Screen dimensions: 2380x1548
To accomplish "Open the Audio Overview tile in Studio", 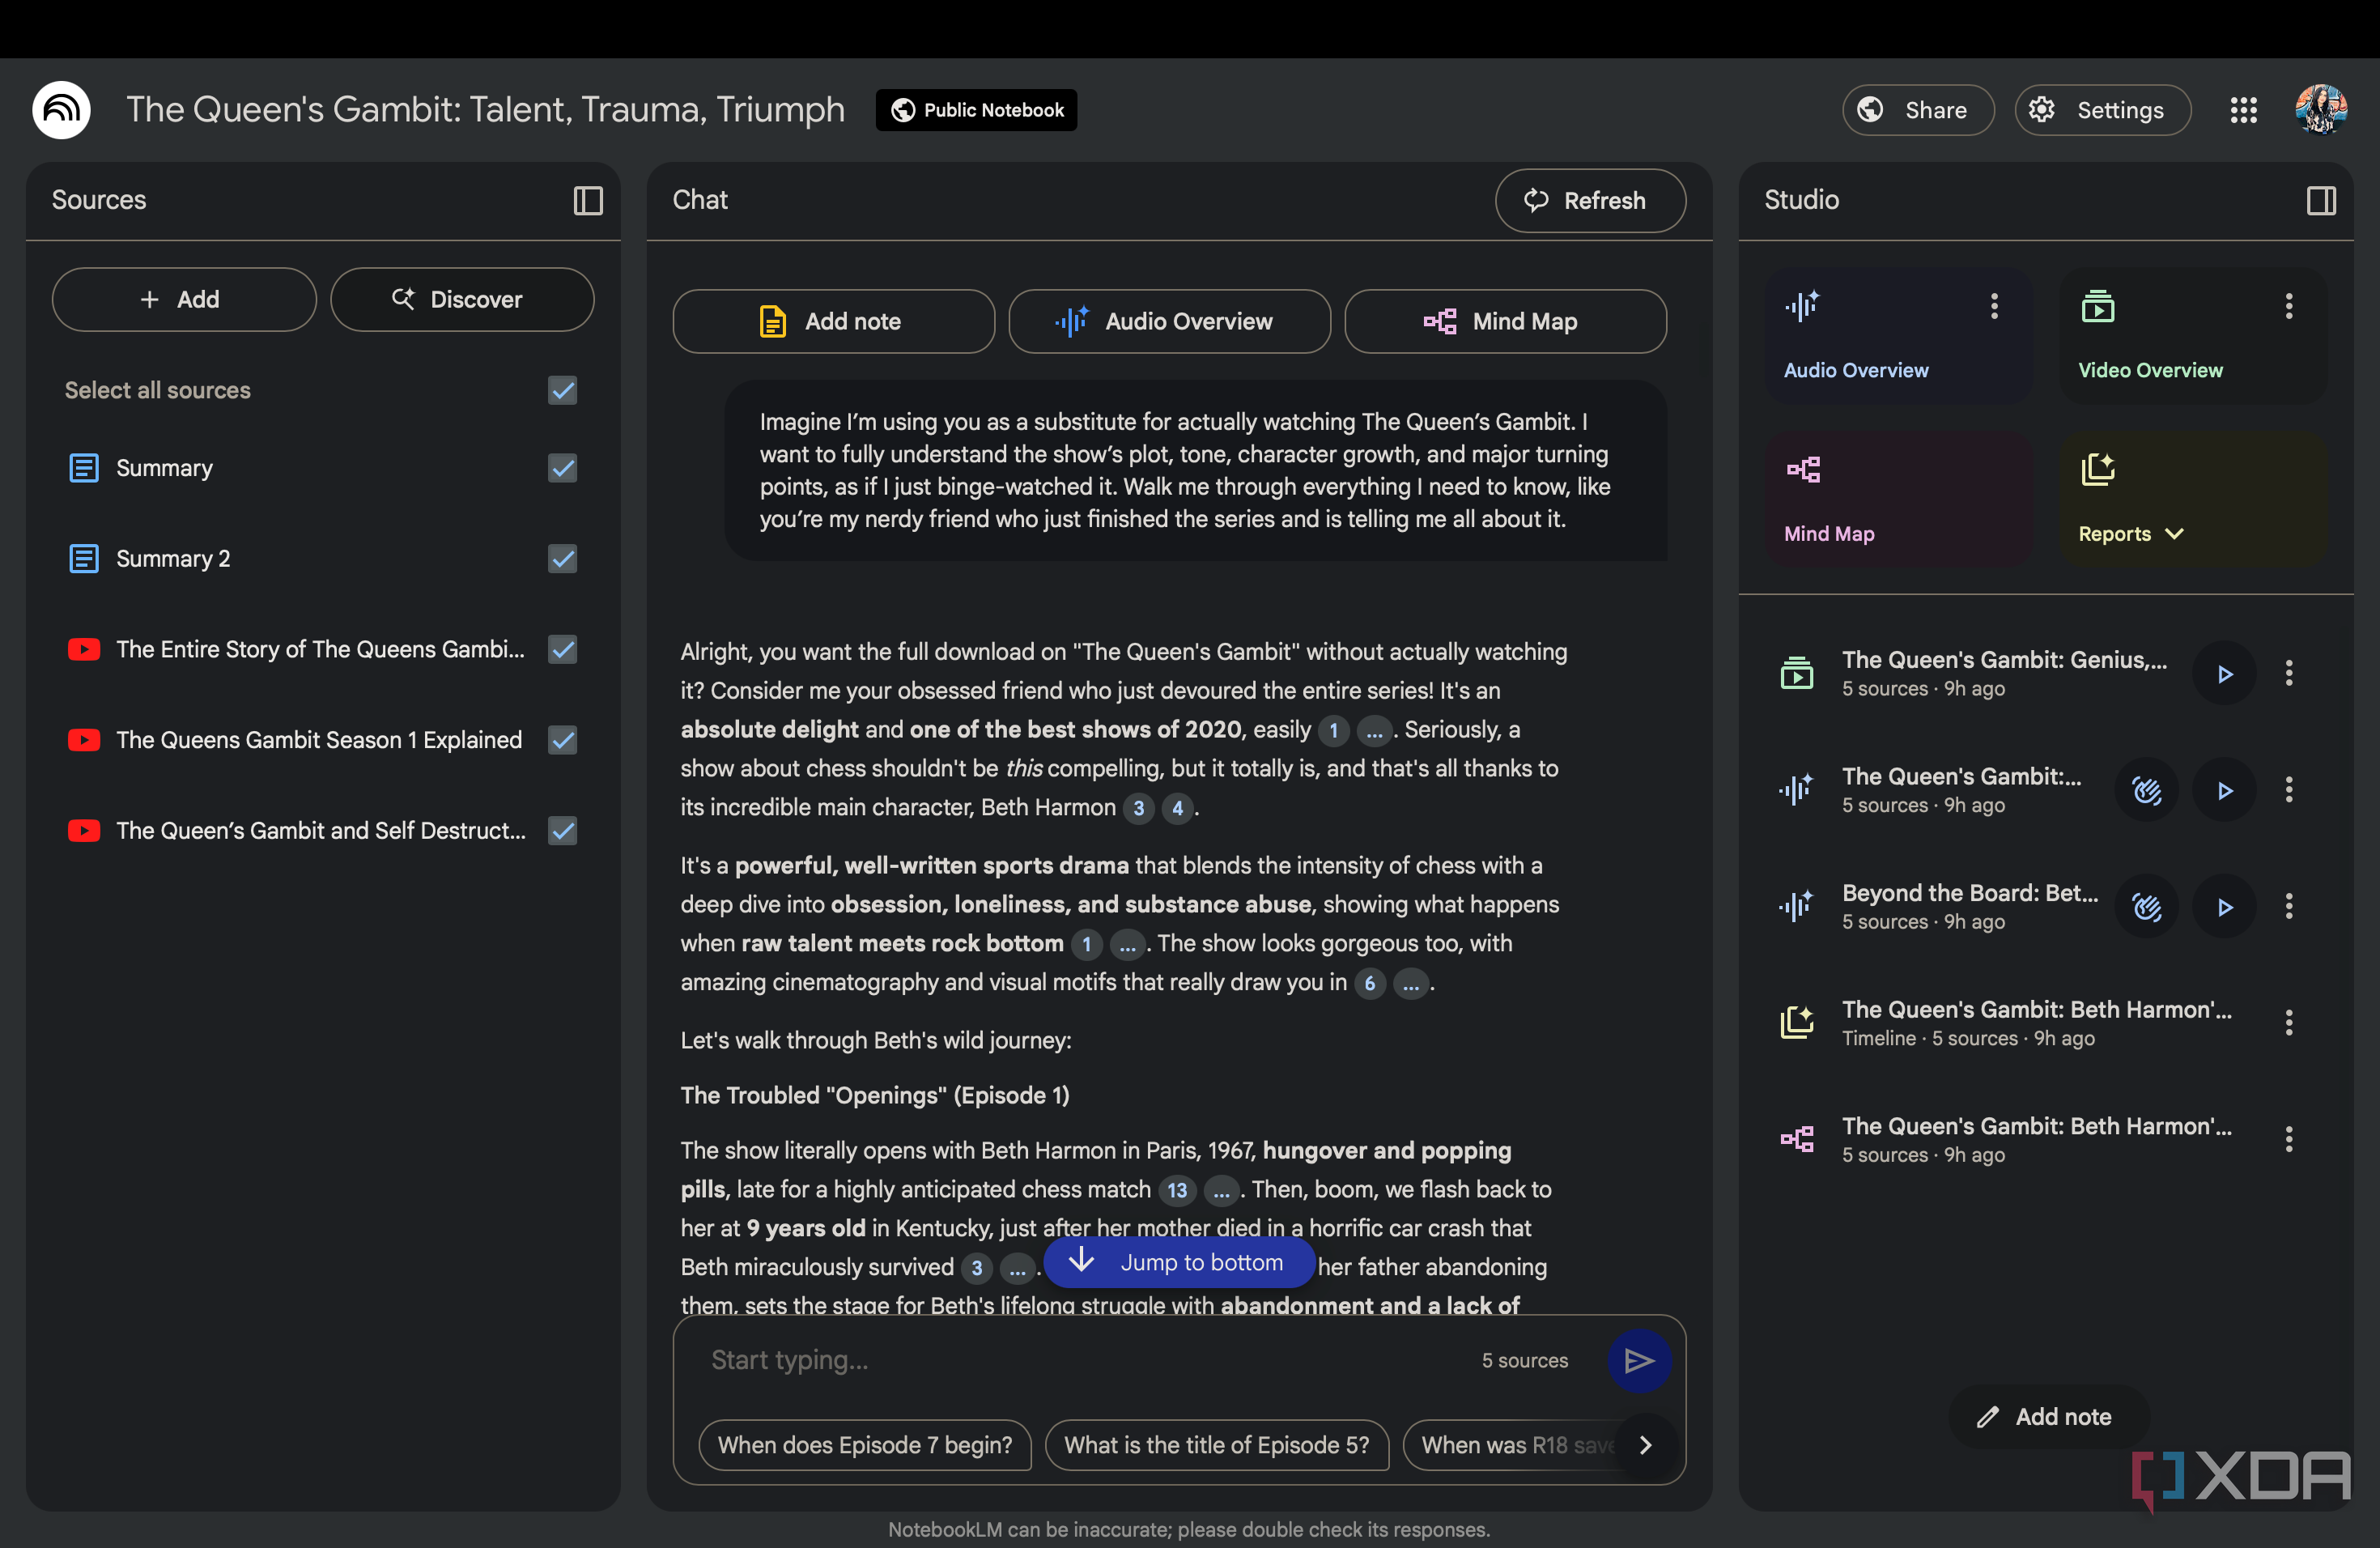I will click(x=1898, y=335).
